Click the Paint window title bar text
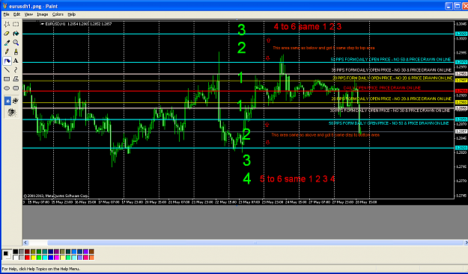This screenshot has height=274, width=468. click(34, 6)
